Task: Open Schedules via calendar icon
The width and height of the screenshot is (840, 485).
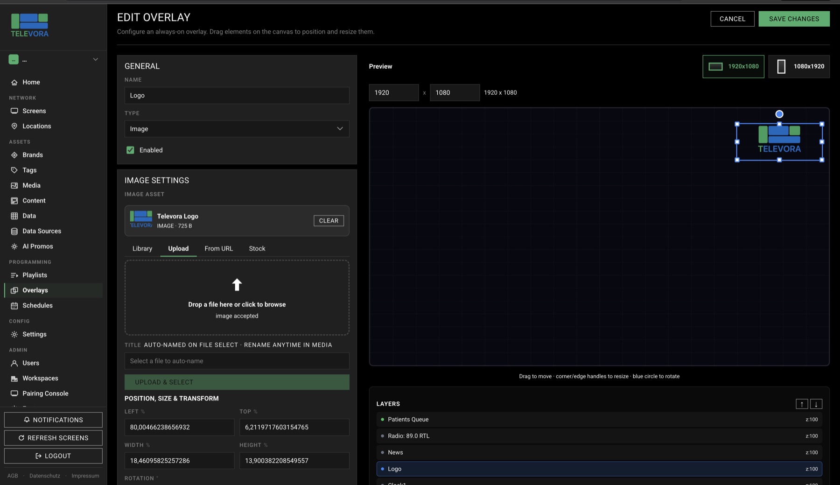Action: 14,306
